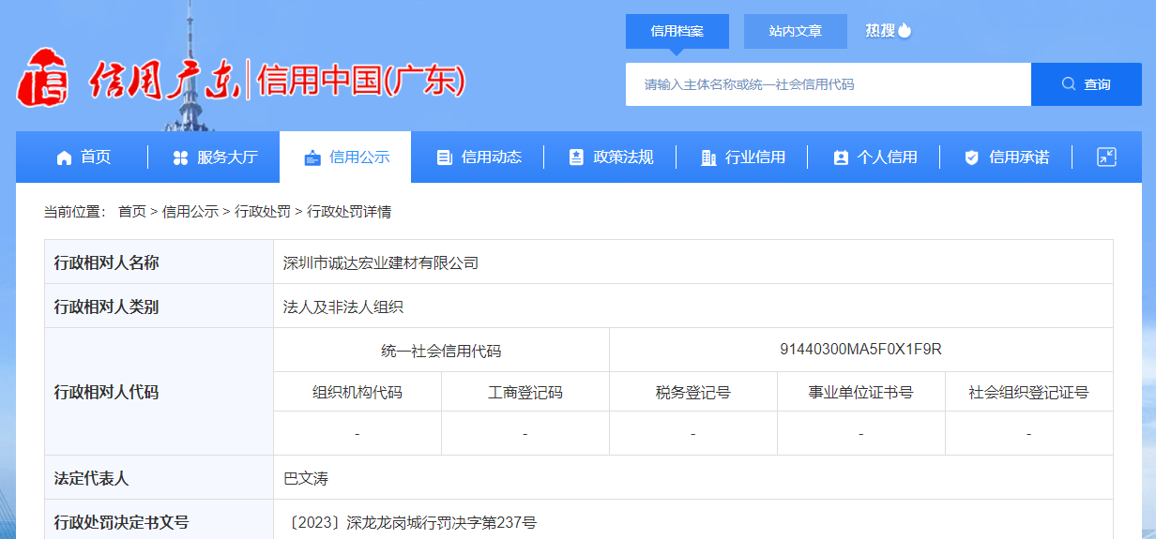Click the 事业单位证书号 header cell
The height and width of the screenshot is (539, 1156).
(861, 393)
